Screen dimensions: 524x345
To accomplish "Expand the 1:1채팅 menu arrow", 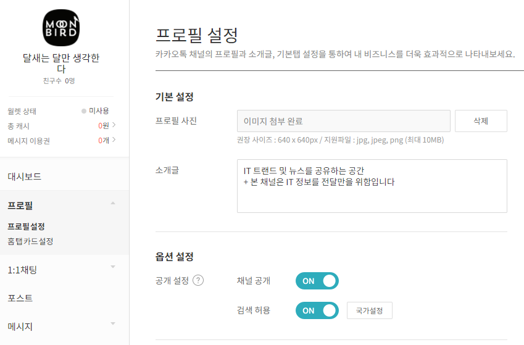I will pos(113,267).
